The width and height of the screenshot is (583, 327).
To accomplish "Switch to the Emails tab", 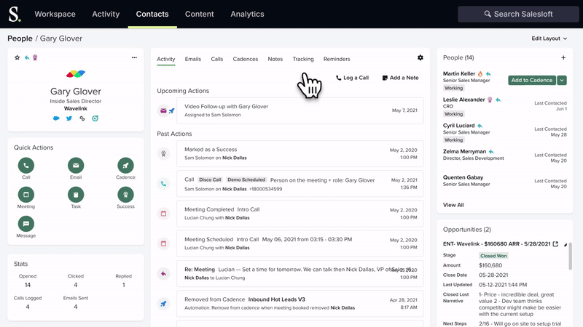I will (x=193, y=59).
